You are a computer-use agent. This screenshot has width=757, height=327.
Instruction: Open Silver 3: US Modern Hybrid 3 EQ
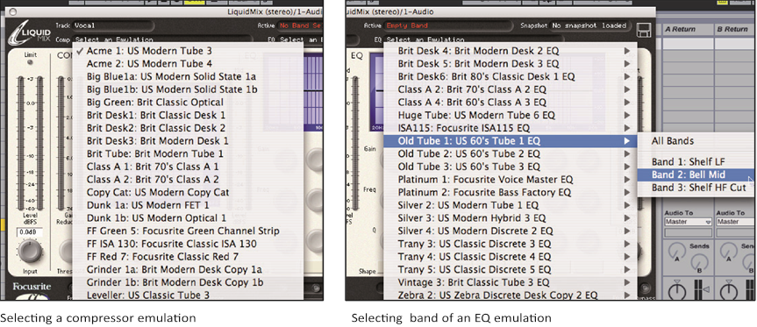pyautogui.click(x=511, y=218)
